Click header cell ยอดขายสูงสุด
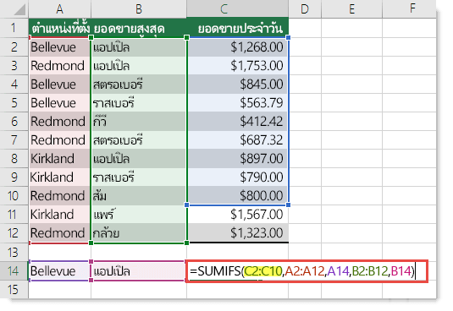 coord(139,28)
